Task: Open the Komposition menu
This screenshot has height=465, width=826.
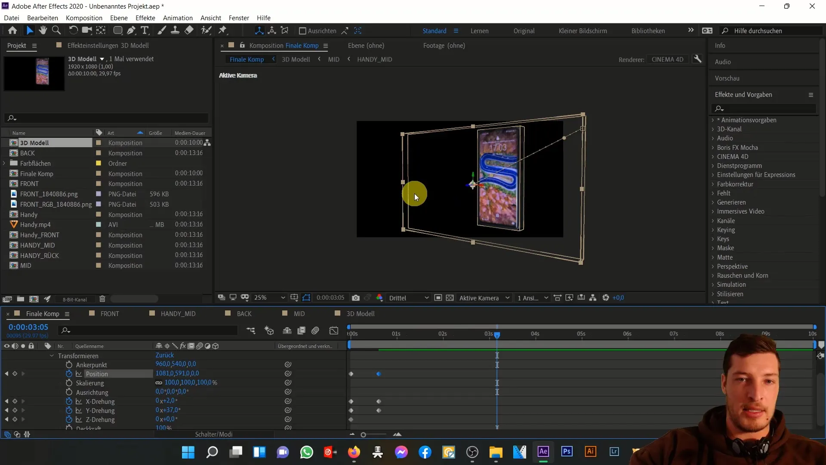Action: click(84, 18)
